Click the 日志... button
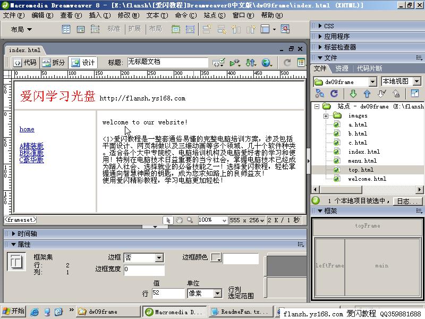Image resolution: width=425 pixels, height=319 pixels. tap(407, 201)
